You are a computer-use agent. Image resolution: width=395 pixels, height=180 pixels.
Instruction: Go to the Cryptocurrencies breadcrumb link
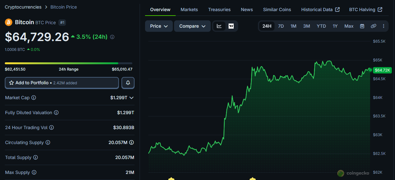click(23, 7)
